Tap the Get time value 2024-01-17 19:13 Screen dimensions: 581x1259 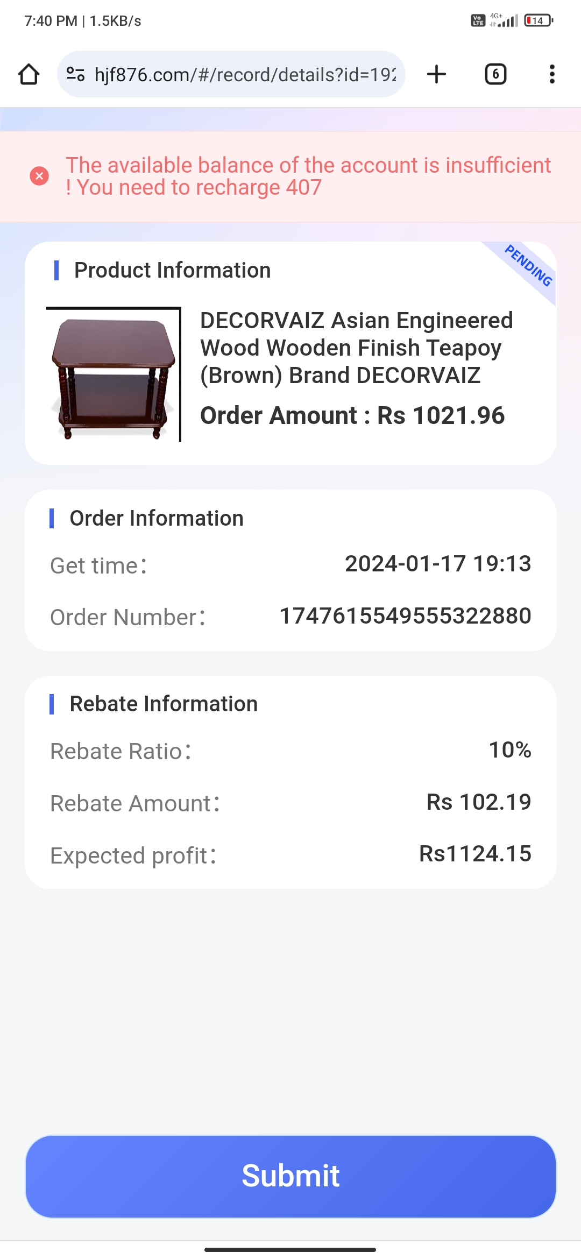pyautogui.click(x=437, y=564)
